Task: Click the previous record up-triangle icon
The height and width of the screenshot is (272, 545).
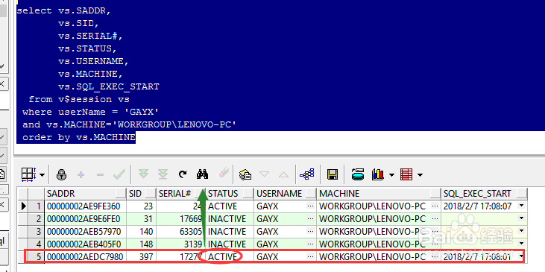Action: [x=283, y=174]
